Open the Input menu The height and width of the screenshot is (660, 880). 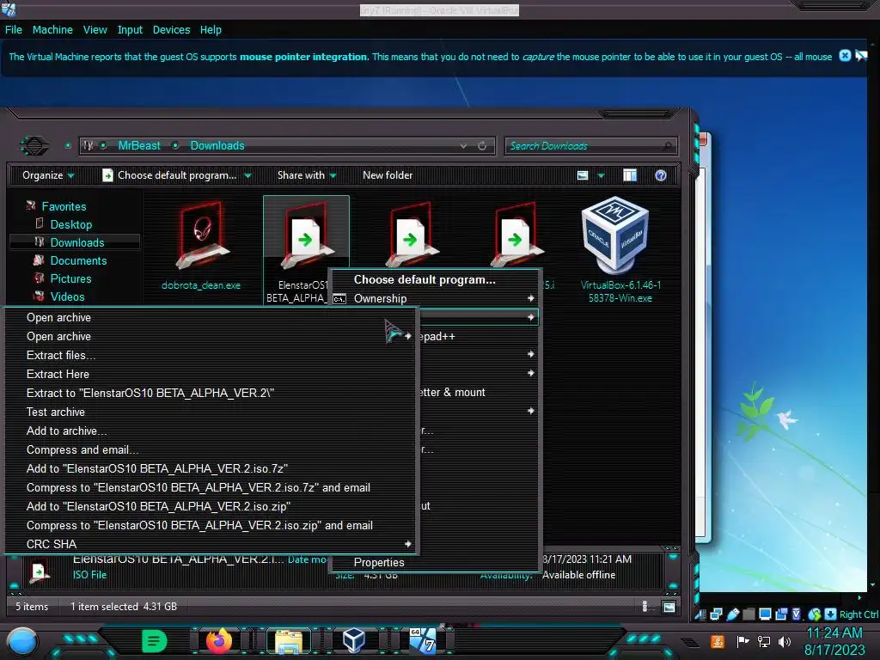tap(130, 30)
